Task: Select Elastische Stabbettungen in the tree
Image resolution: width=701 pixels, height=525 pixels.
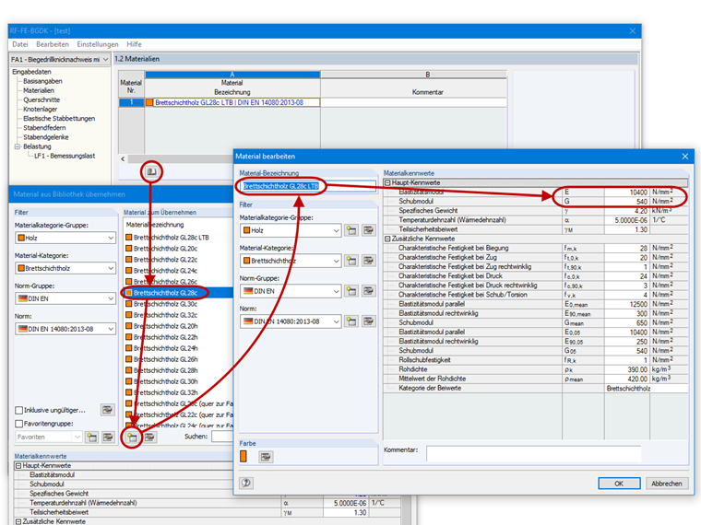Action: [x=59, y=119]
